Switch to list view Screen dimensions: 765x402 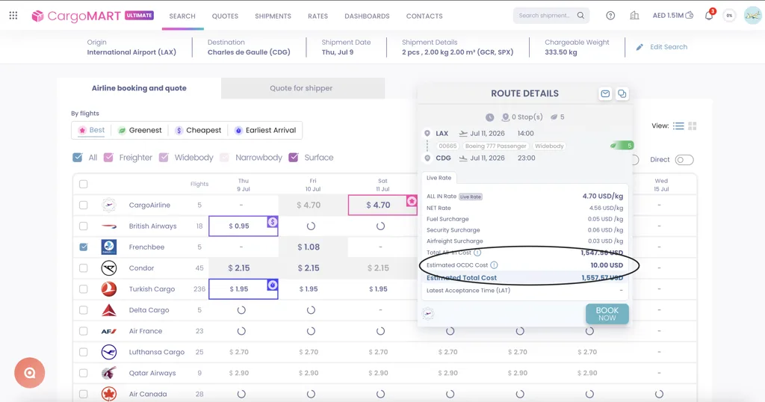(678, 126)
